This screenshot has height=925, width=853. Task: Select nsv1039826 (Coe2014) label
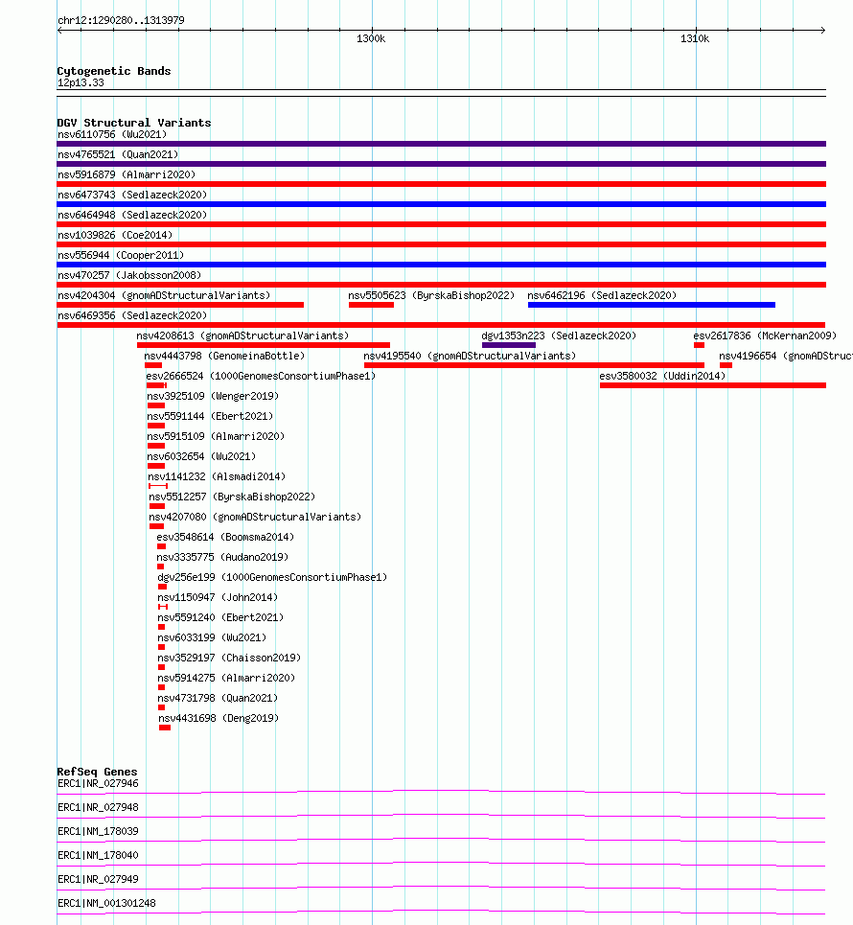tap(115, 235)
